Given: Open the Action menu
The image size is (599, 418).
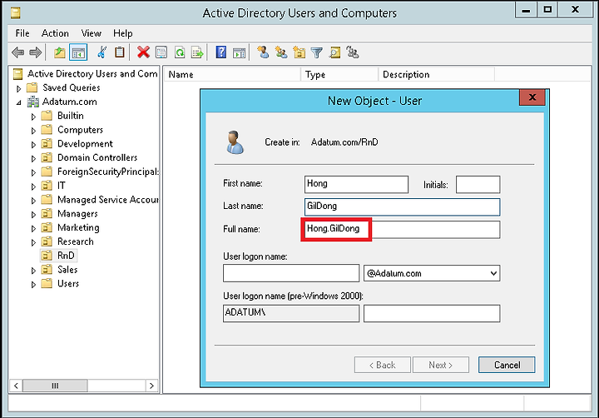Looking at the screenshot, I should pyautogui.click(x=55, y=33).
